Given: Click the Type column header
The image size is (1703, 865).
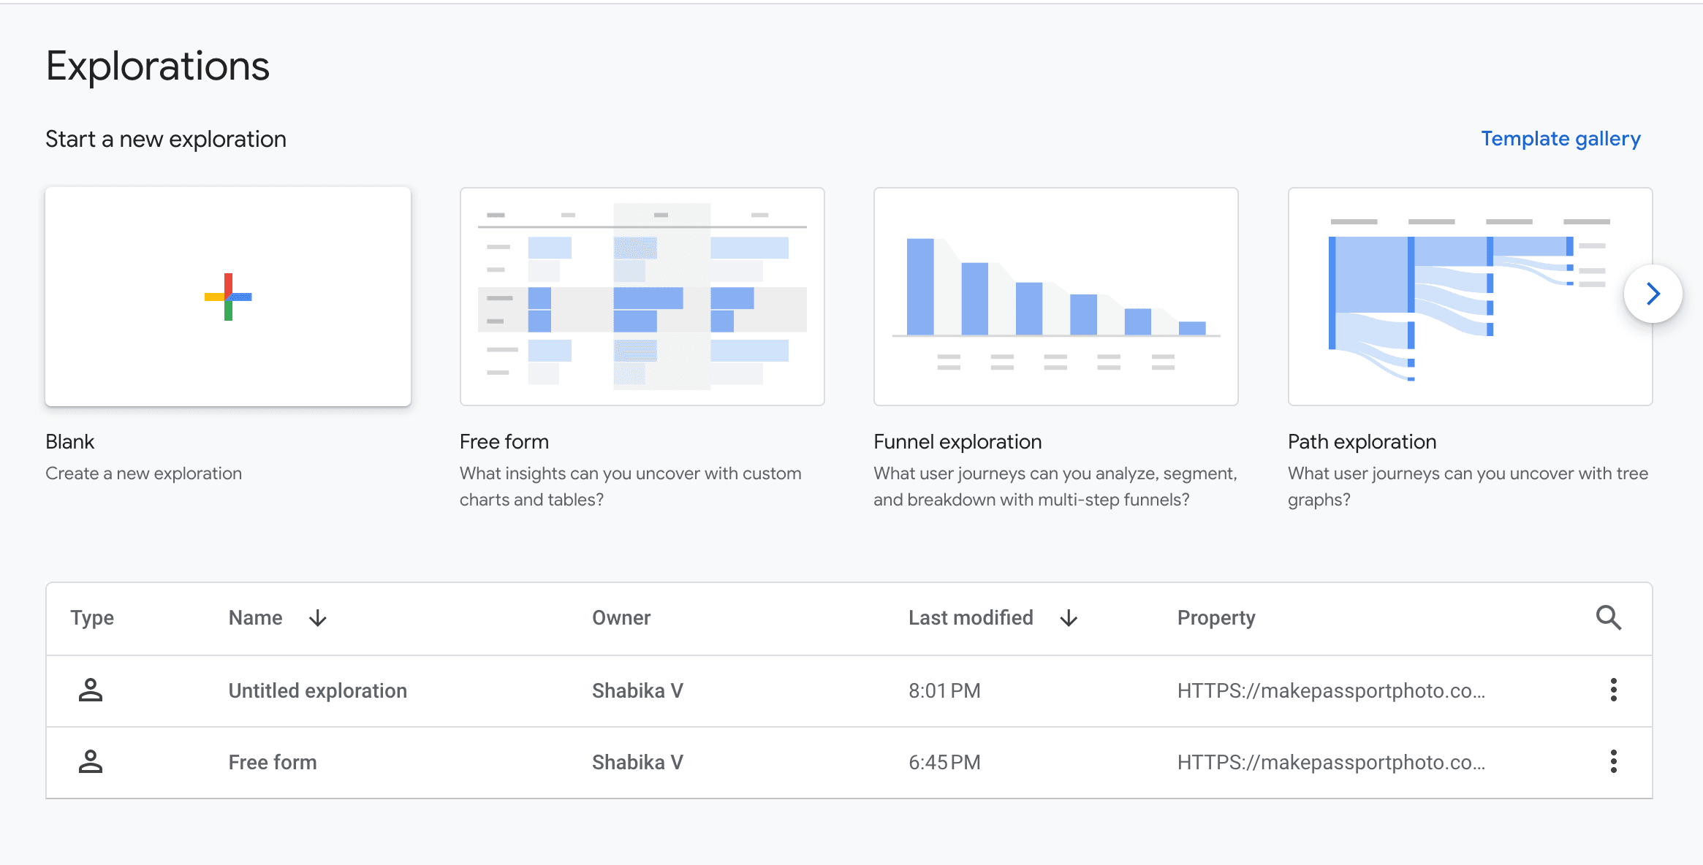Looking at the screenshot, I should pyautogui.click(x=92, y=618).
